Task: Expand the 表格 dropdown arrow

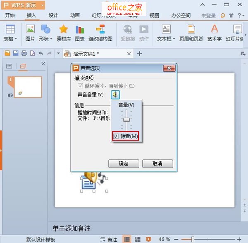Action: pos(16,39)
